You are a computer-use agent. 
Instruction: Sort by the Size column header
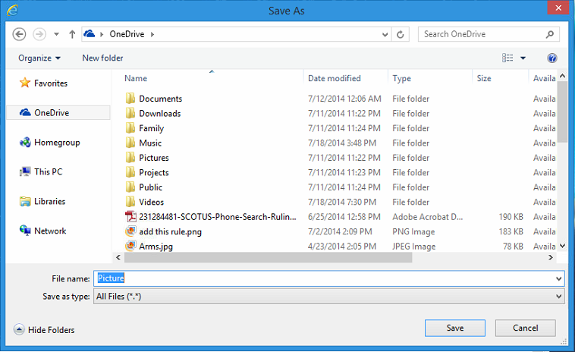[484, 78]
